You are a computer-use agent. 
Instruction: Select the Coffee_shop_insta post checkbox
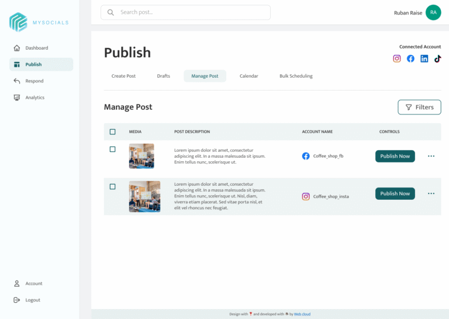click(x=113, y=187)
